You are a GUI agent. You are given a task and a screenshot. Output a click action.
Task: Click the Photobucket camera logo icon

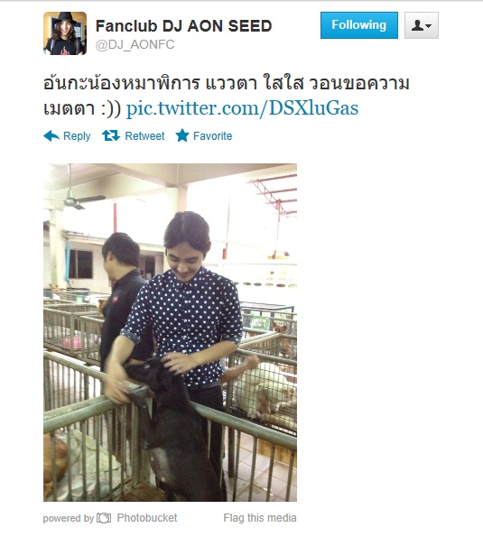[x=104, y=518]
